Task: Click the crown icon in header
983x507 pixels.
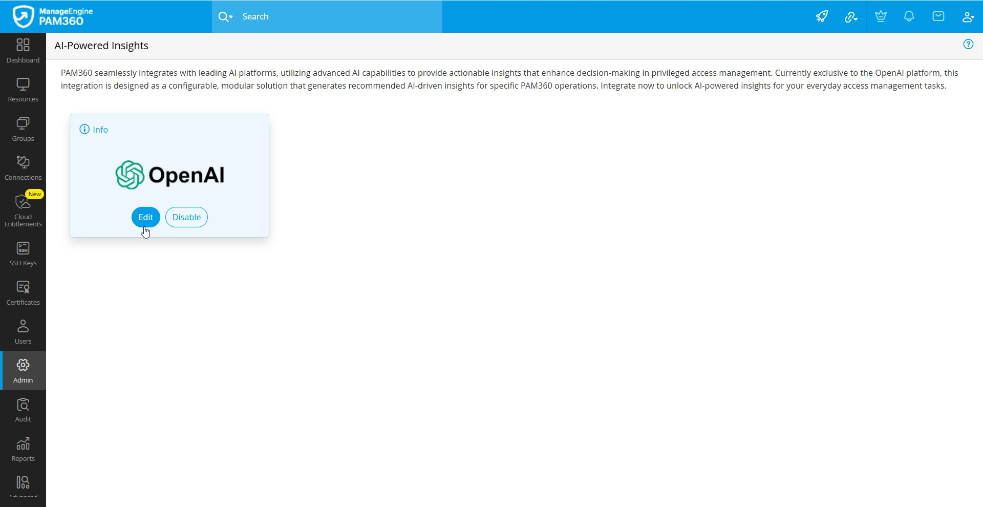Action: (881, 16)
